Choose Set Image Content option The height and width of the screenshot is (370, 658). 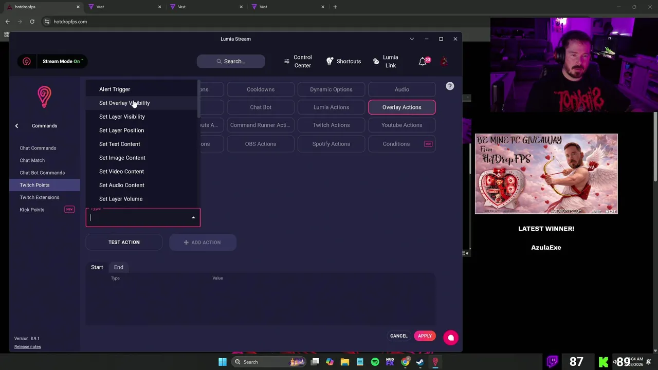142,158
